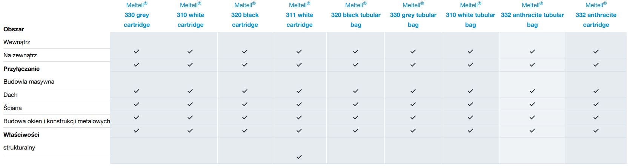Viewport: 630px width, 168px height.
Task: Open Meltell 311 white cartridge product link
Action: coord(299,15)
